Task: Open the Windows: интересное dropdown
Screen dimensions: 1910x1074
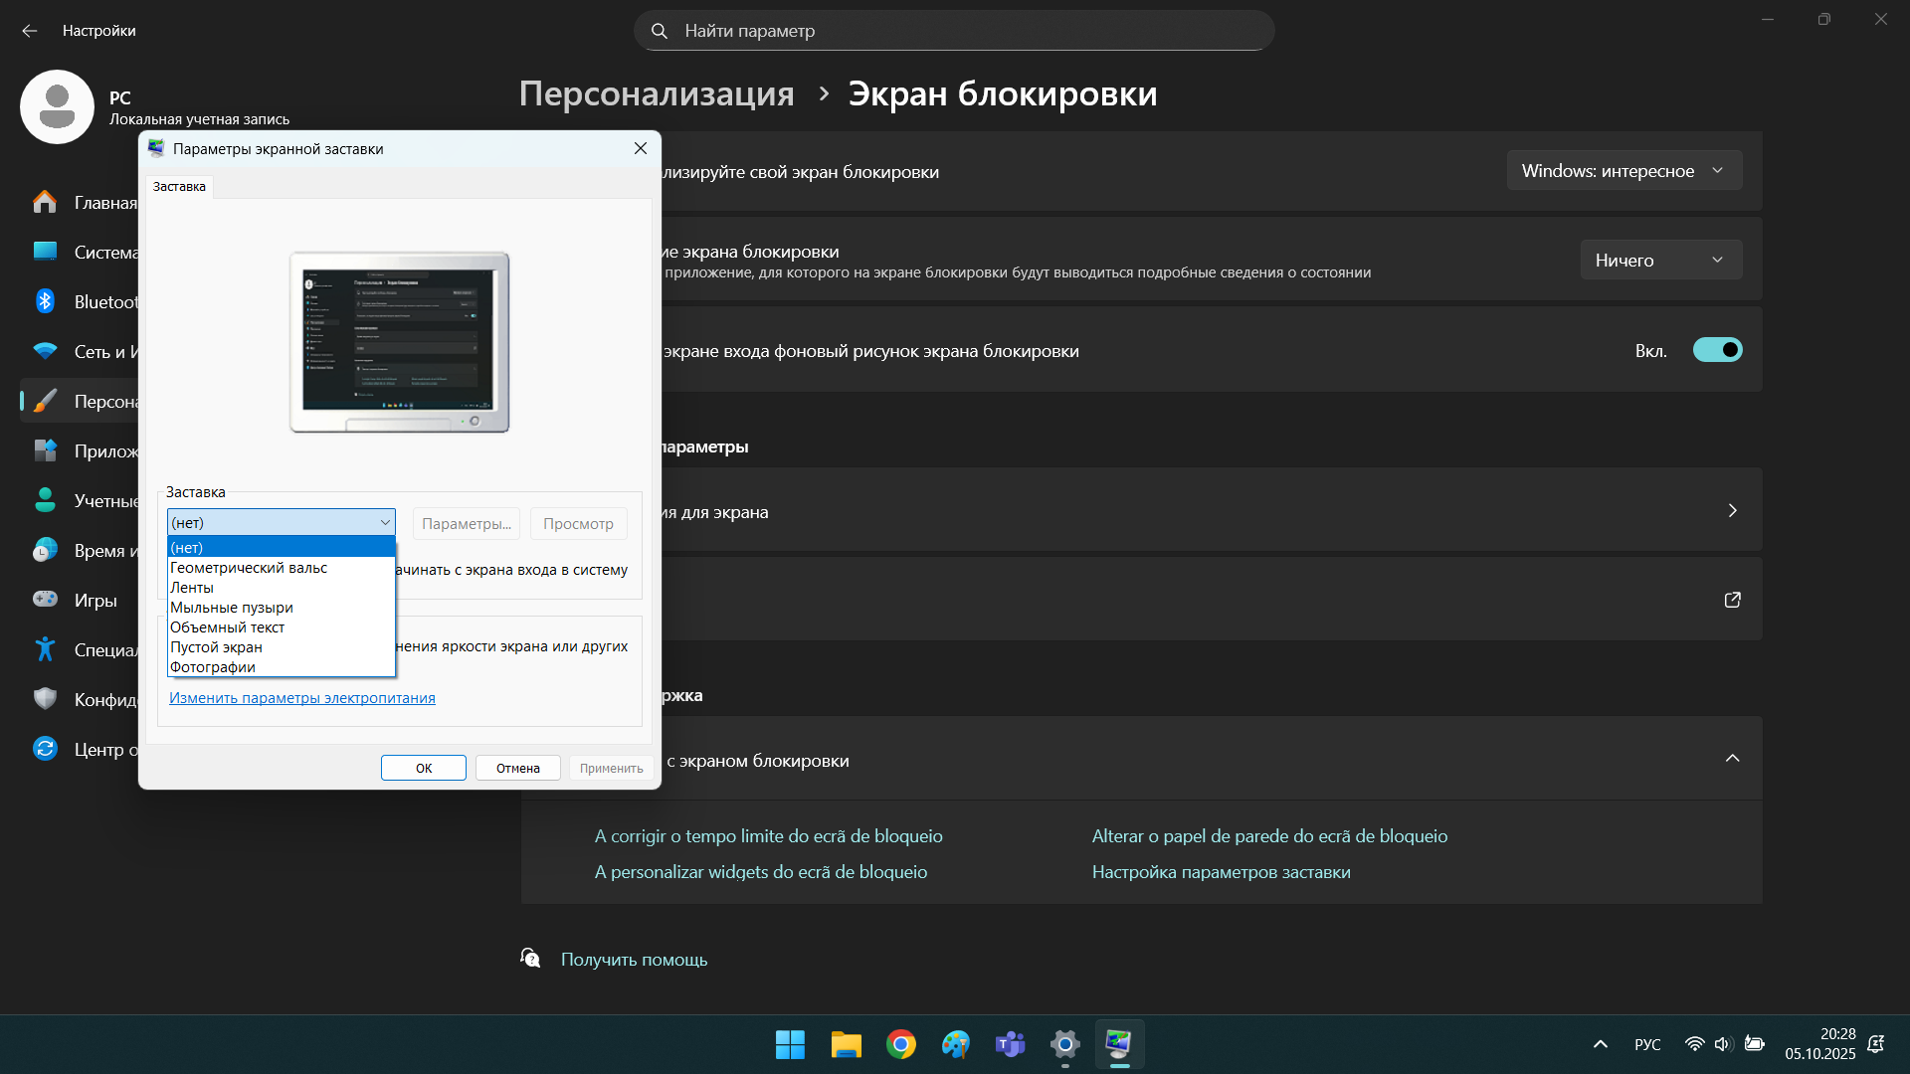Action: tap(1623, 171)
